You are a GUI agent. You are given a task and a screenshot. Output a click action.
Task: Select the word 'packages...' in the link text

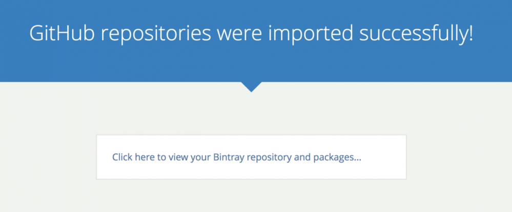336,157
